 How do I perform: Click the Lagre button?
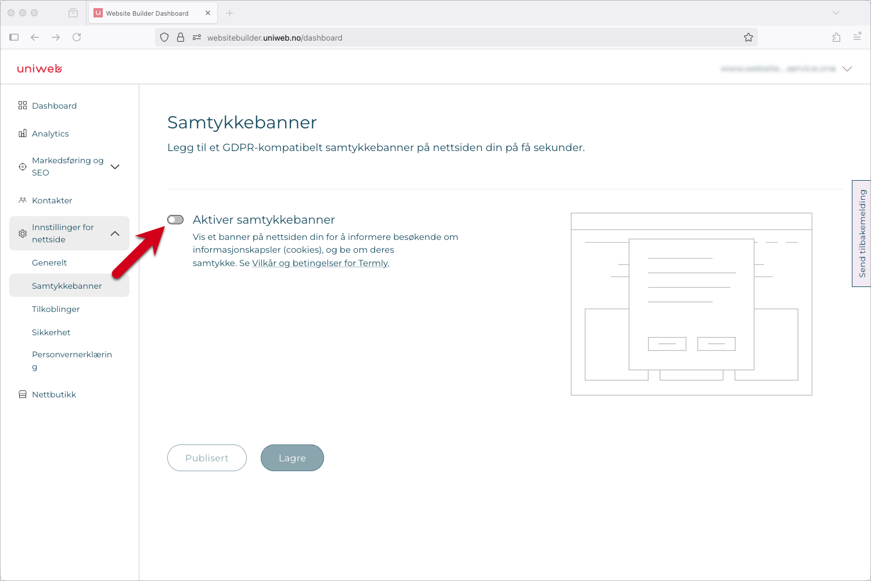292,458
